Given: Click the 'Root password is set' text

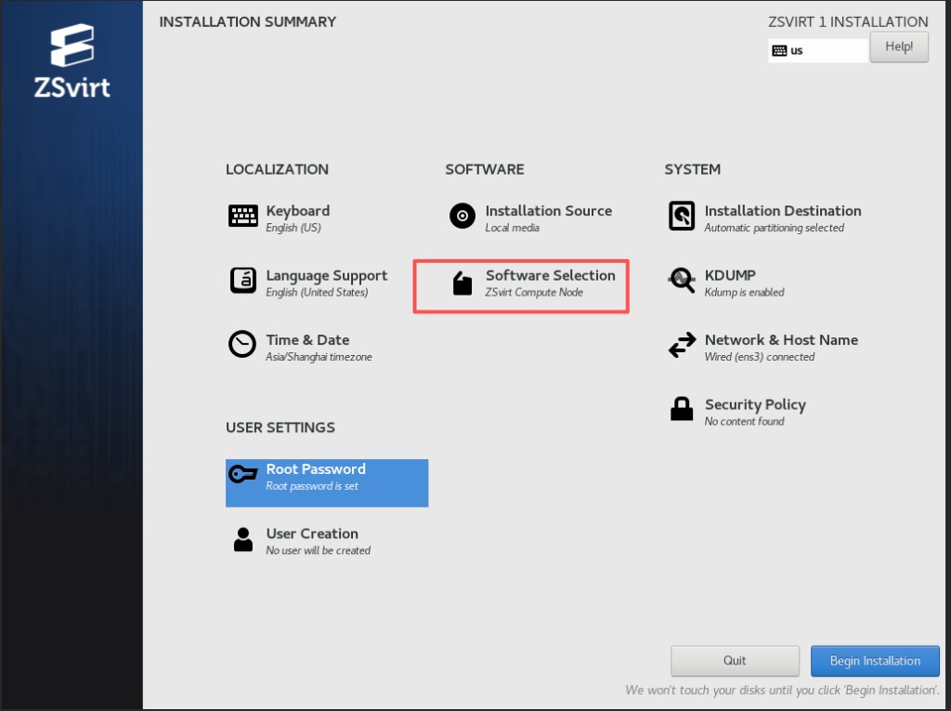Looking at the screenshot, I should tap(312, 486).
